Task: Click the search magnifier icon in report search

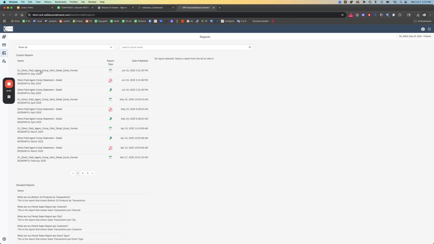Action: tap(250, 47)
